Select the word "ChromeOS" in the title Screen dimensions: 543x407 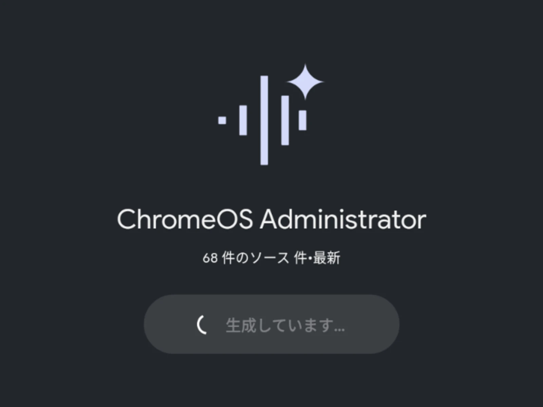(185, 219)
